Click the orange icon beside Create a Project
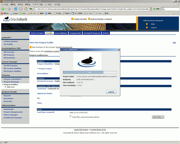This screenshot has width=180, height=144. tap(72, 19)
